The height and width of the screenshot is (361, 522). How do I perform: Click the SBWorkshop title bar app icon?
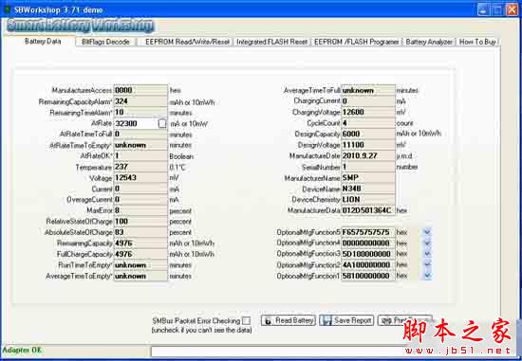click(x=7, y=9)
